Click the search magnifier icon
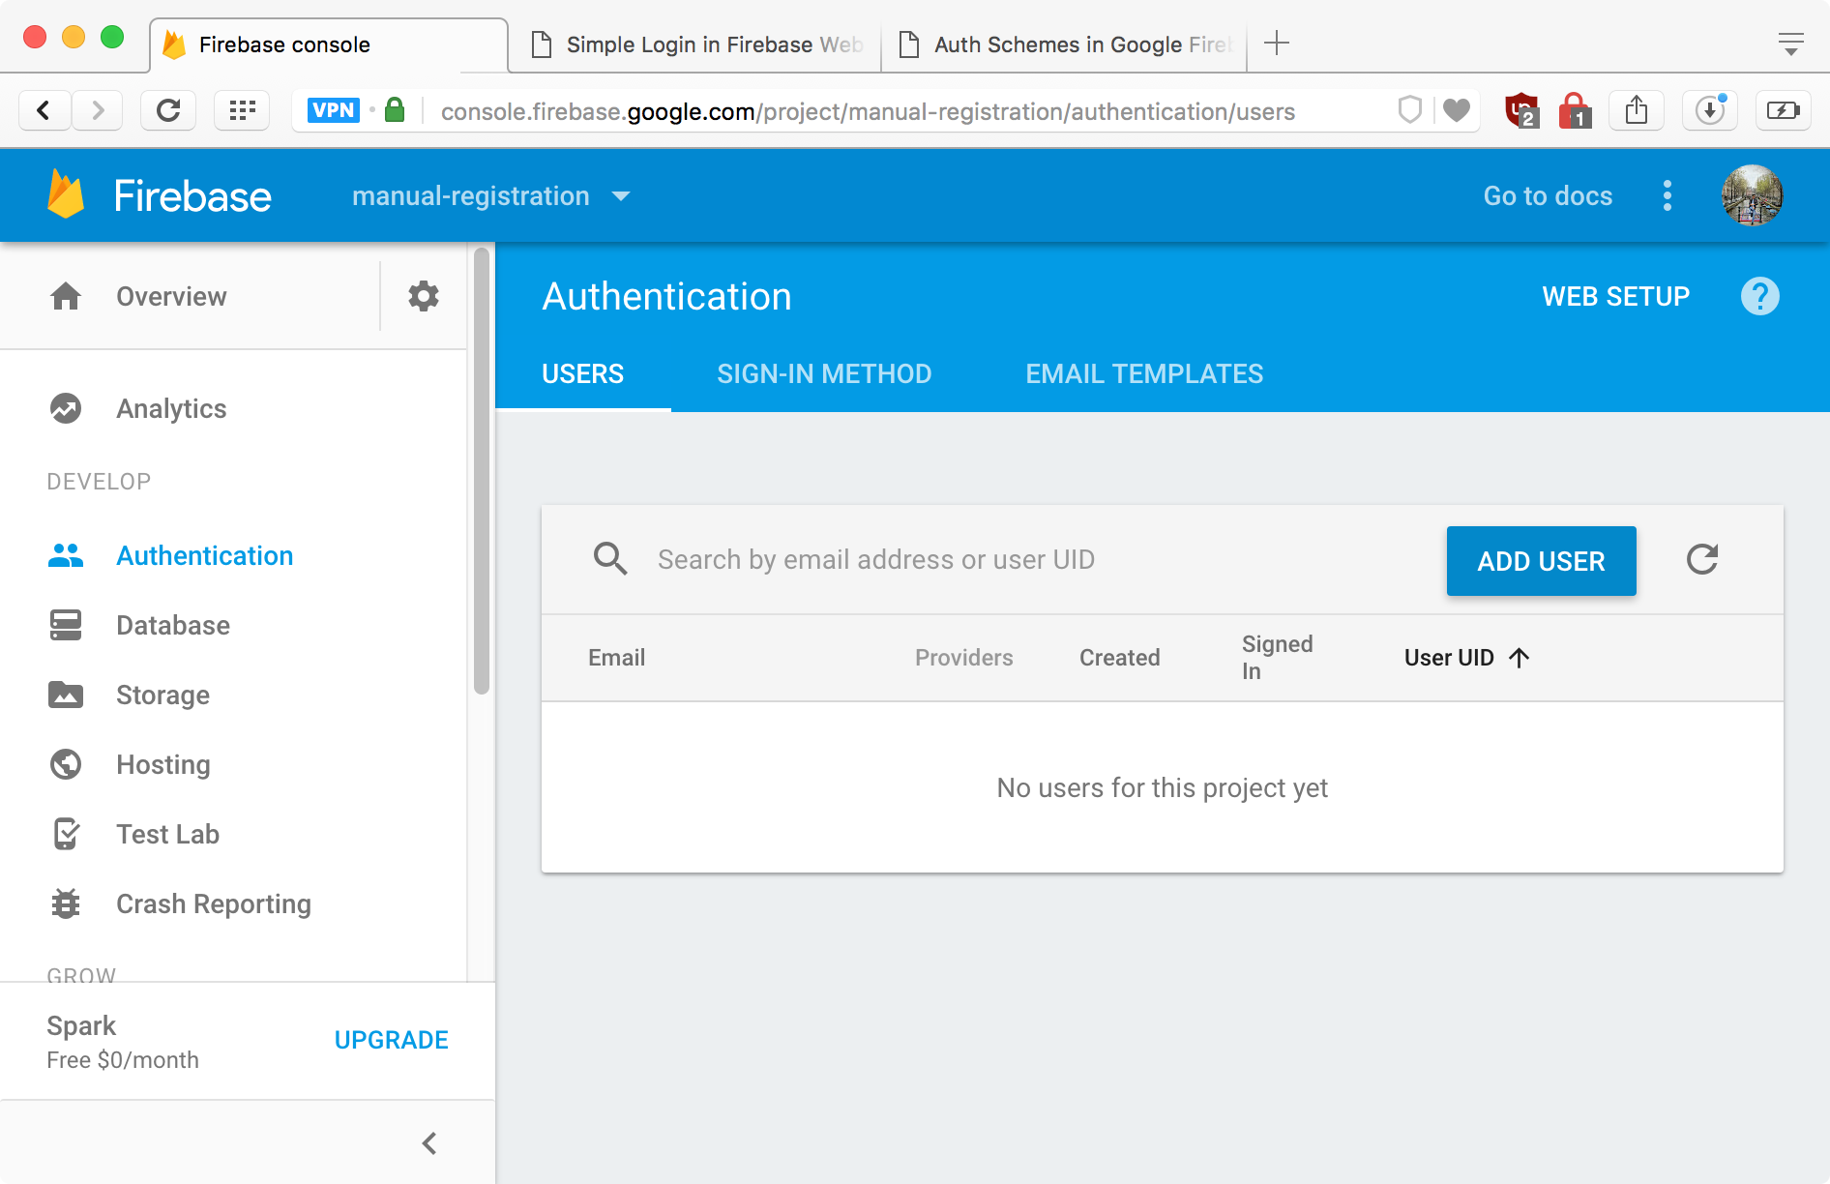This screenshot has height=1184, width=1830. pyautogui.click(x=609, y=559)
